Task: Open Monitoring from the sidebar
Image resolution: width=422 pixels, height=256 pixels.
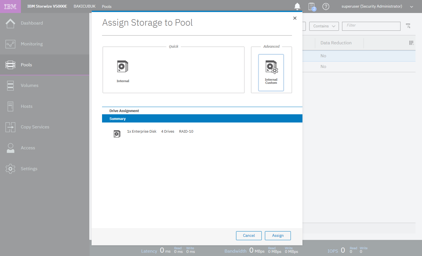Action: pos(32,44)
